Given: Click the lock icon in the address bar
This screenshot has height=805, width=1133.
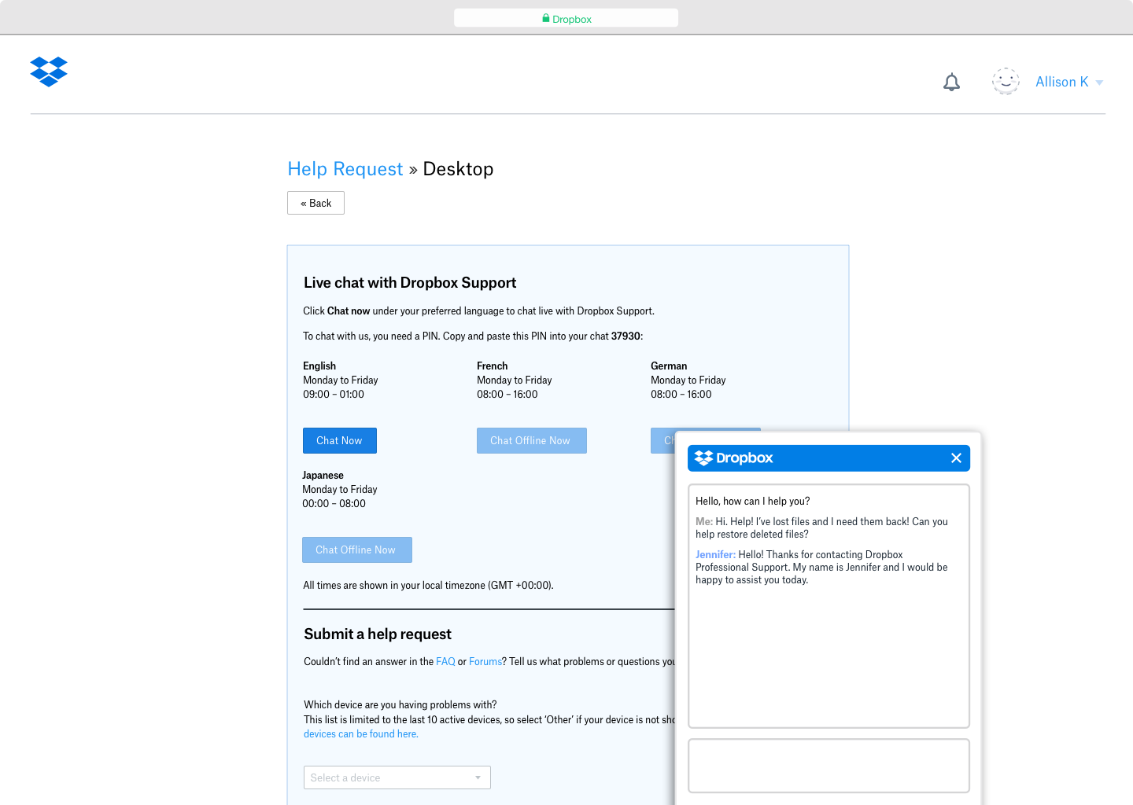Looking at the screenshot, I should [x=546, y=18].
